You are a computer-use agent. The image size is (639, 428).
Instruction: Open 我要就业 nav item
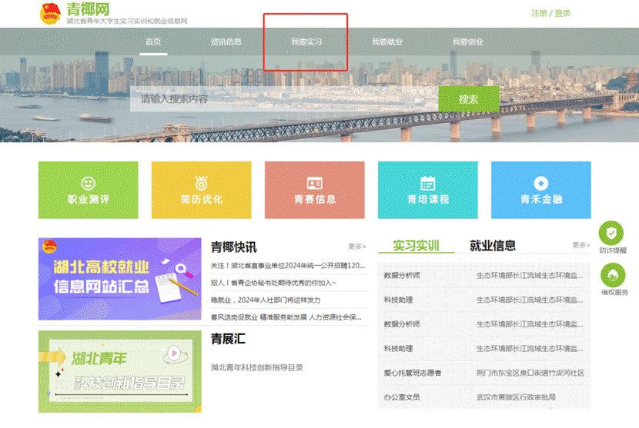coord(387,41)
